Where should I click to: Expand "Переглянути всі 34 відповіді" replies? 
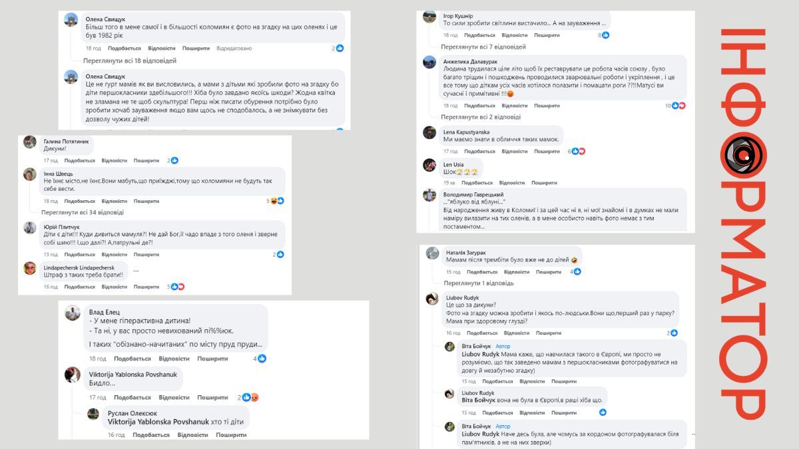pos(83,212)
